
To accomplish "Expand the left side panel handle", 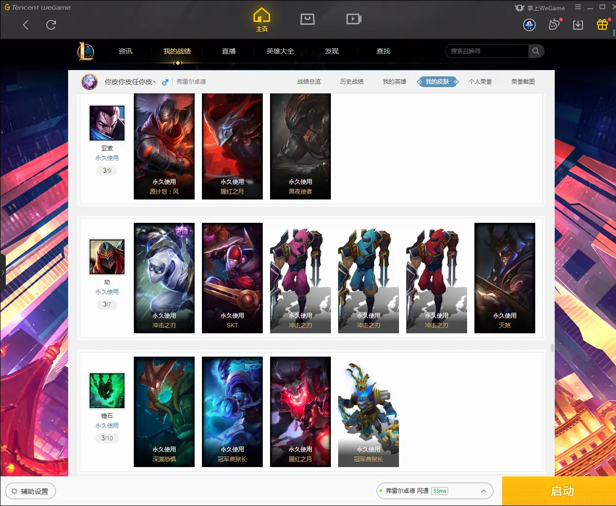I will click(x=3, y=272).
